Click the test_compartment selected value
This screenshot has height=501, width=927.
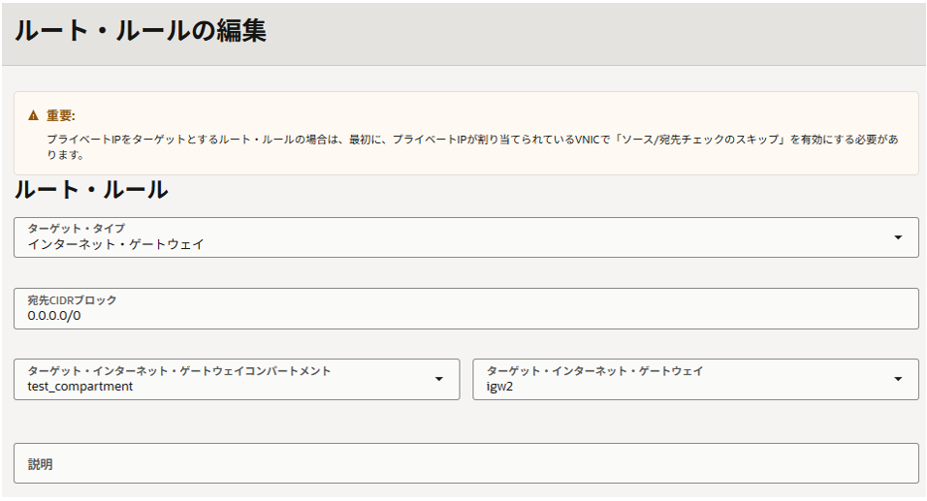click(x=80, y=386)
